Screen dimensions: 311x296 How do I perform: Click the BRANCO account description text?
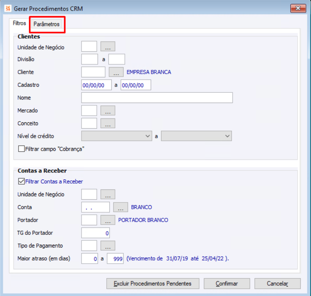click(141, 207)
